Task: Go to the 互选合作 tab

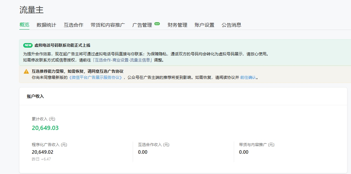Action: point(73,25)
